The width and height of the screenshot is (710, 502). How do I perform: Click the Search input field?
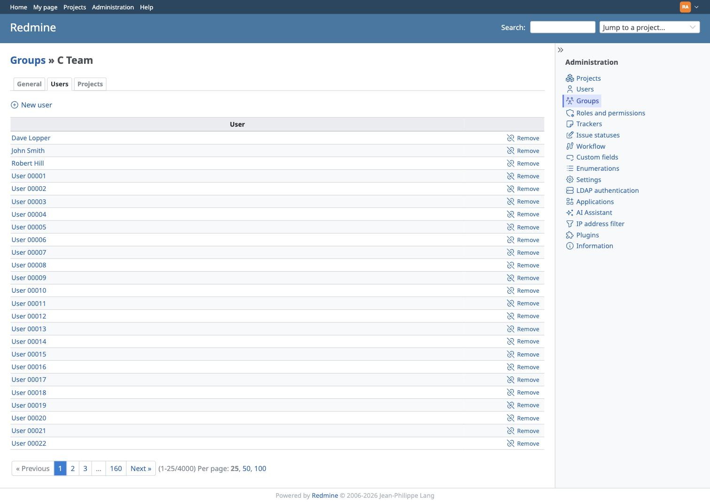(563, 27)
